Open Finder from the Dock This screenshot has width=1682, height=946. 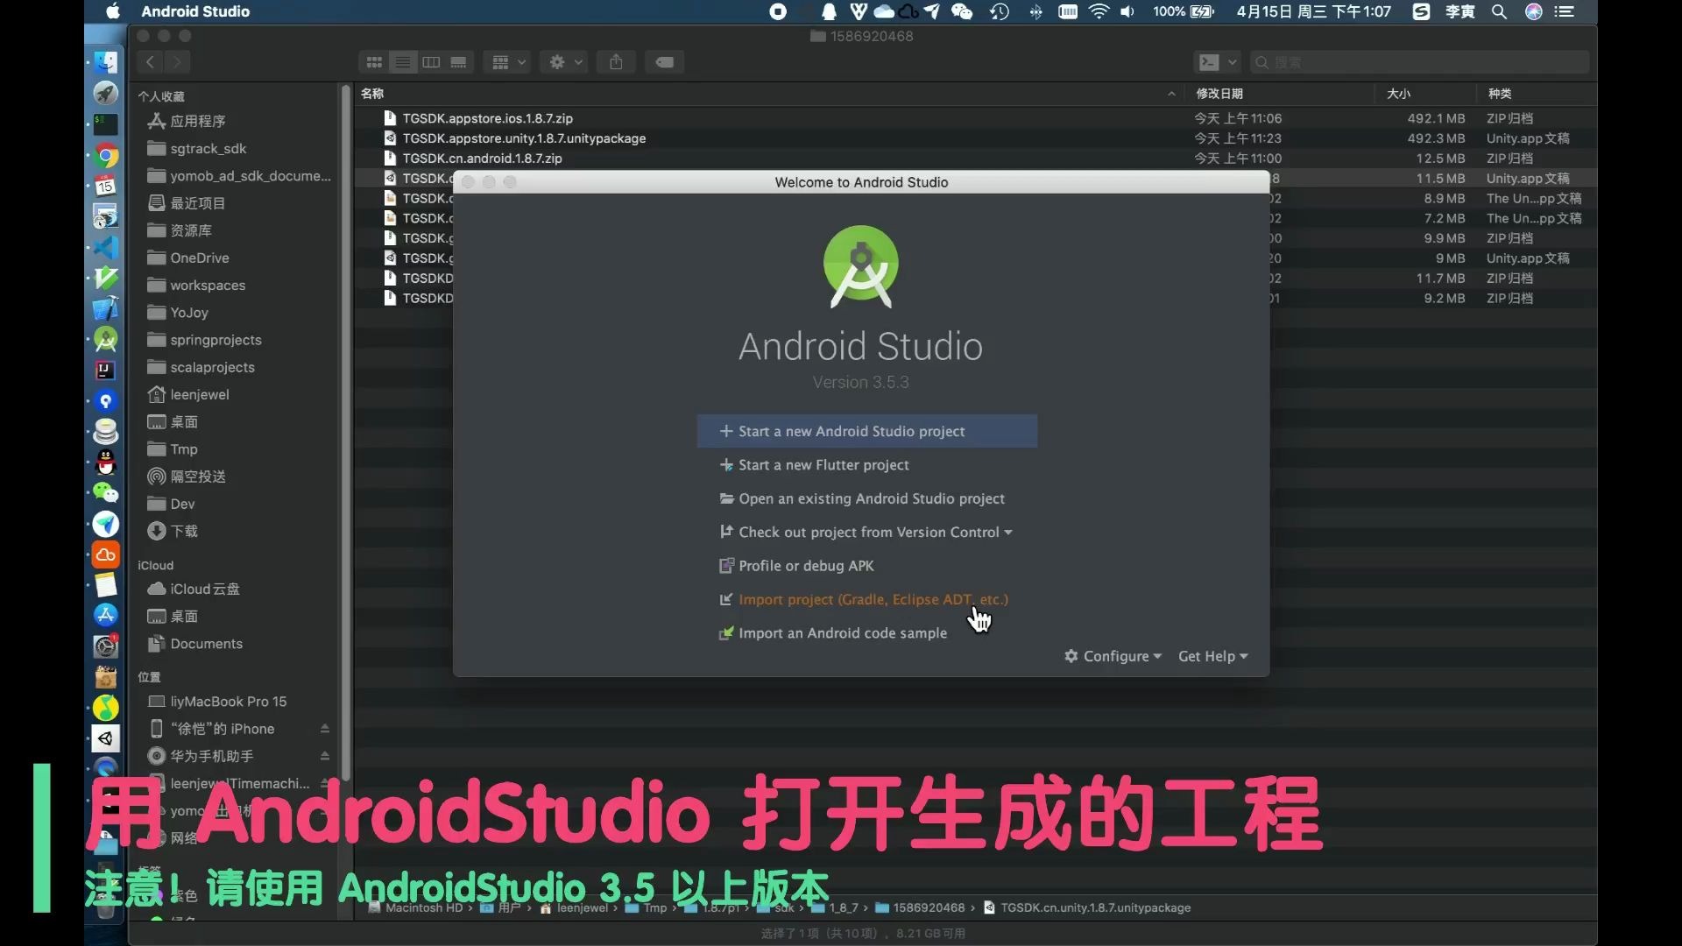click(x=106, y=63)
